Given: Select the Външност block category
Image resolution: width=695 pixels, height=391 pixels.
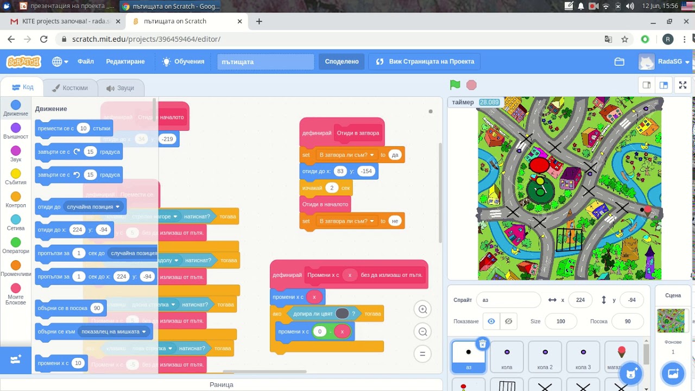Looking at the screenshot, I should pyautogui.click(x=16, y=131).
